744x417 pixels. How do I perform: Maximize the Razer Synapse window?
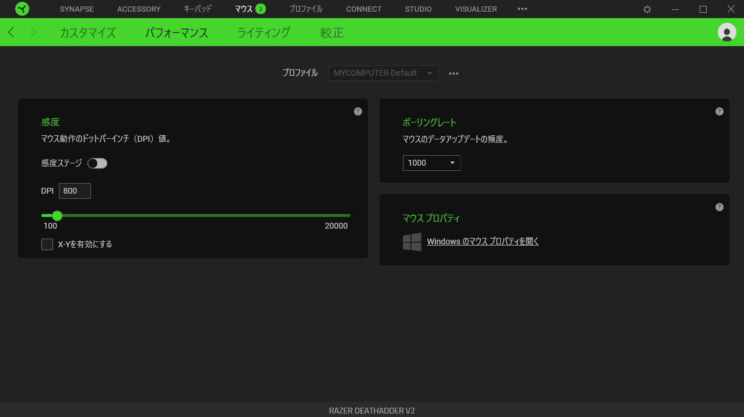[703, 9]
